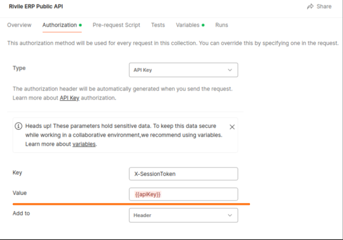Click the Rivile ERP Public API title
Screen dimensions: 343x240
[36, 7]
